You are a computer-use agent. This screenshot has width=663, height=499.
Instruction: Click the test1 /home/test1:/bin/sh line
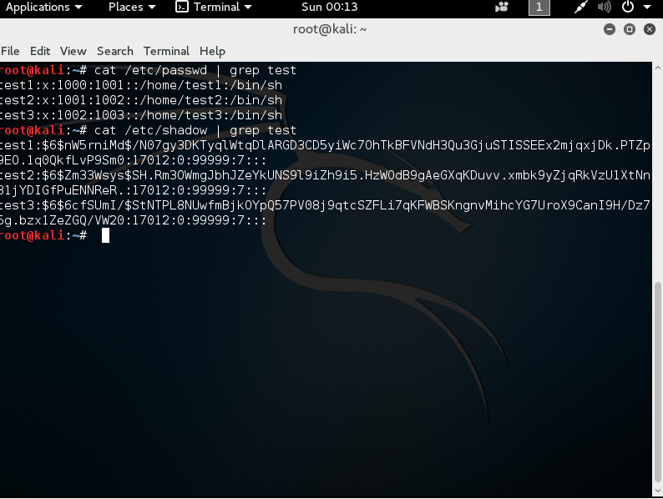pyautogui.click(x=141, y=85)
